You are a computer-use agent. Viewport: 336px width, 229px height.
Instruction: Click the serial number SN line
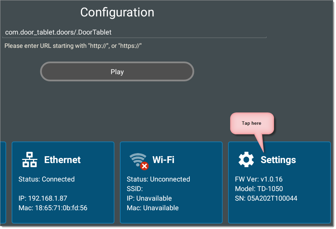(x=266, y=199)
